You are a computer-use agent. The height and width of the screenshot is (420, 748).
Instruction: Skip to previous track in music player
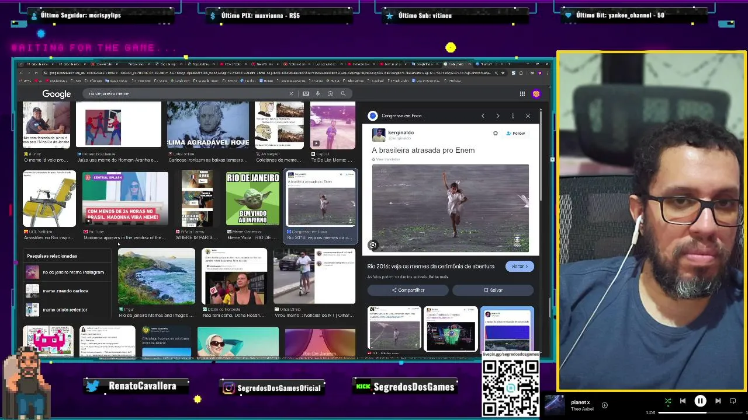683,401
